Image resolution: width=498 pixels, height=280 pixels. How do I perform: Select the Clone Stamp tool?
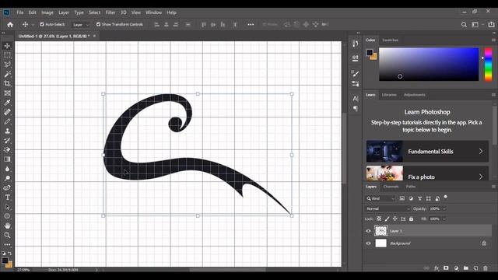[7, 131]
